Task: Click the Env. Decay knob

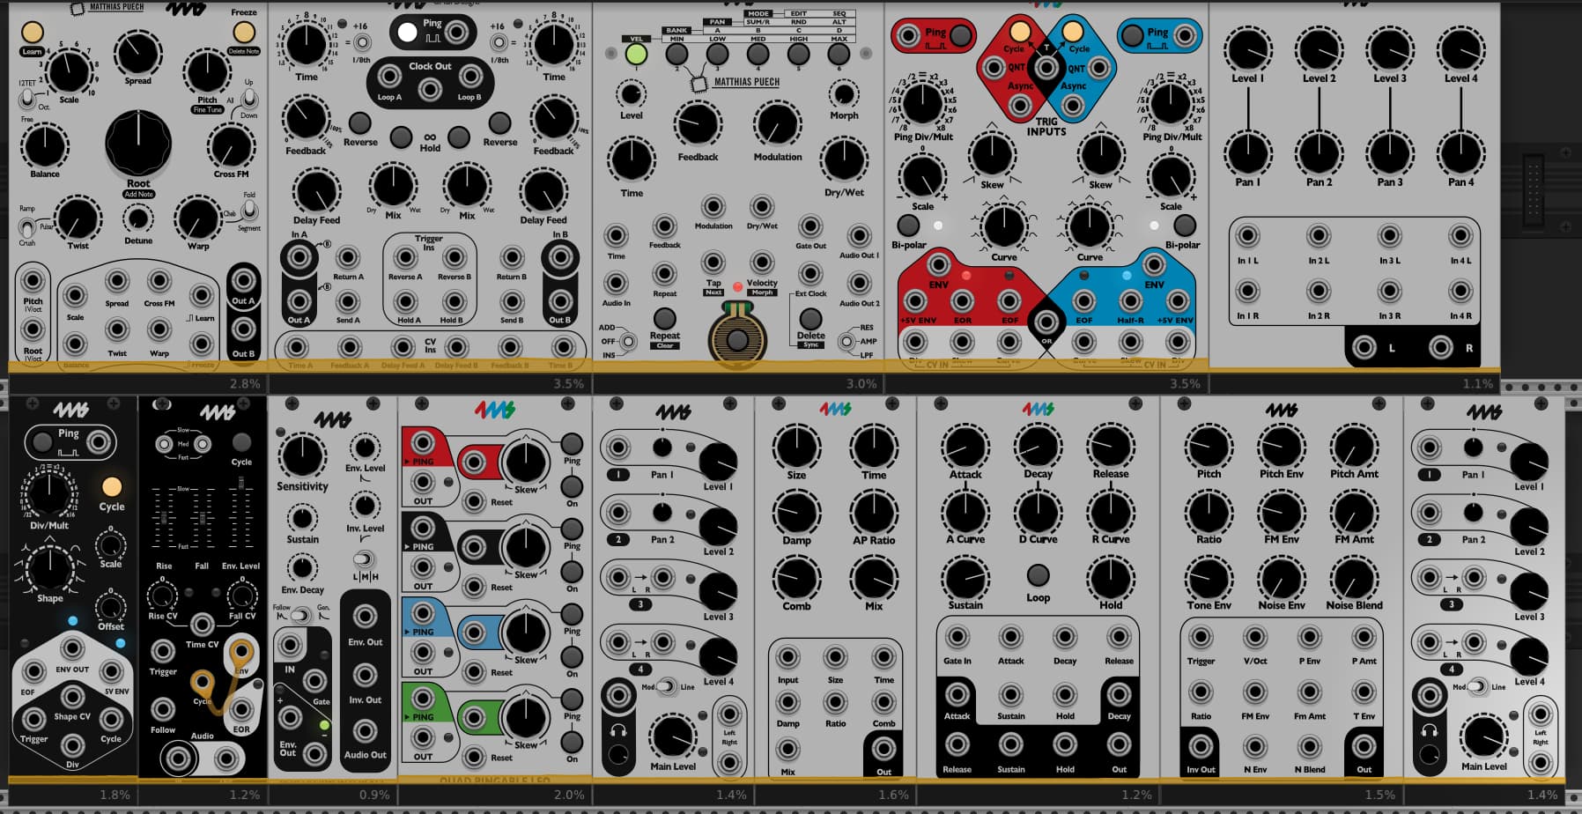Action: tap(302, 568)
